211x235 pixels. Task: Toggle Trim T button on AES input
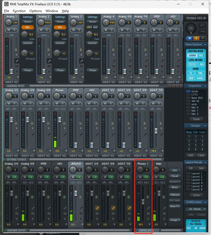click(x=178, y=55)
